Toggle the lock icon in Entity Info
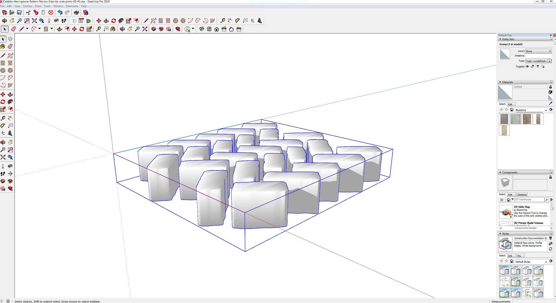This screenshot has height=303, width=556. 533,67
